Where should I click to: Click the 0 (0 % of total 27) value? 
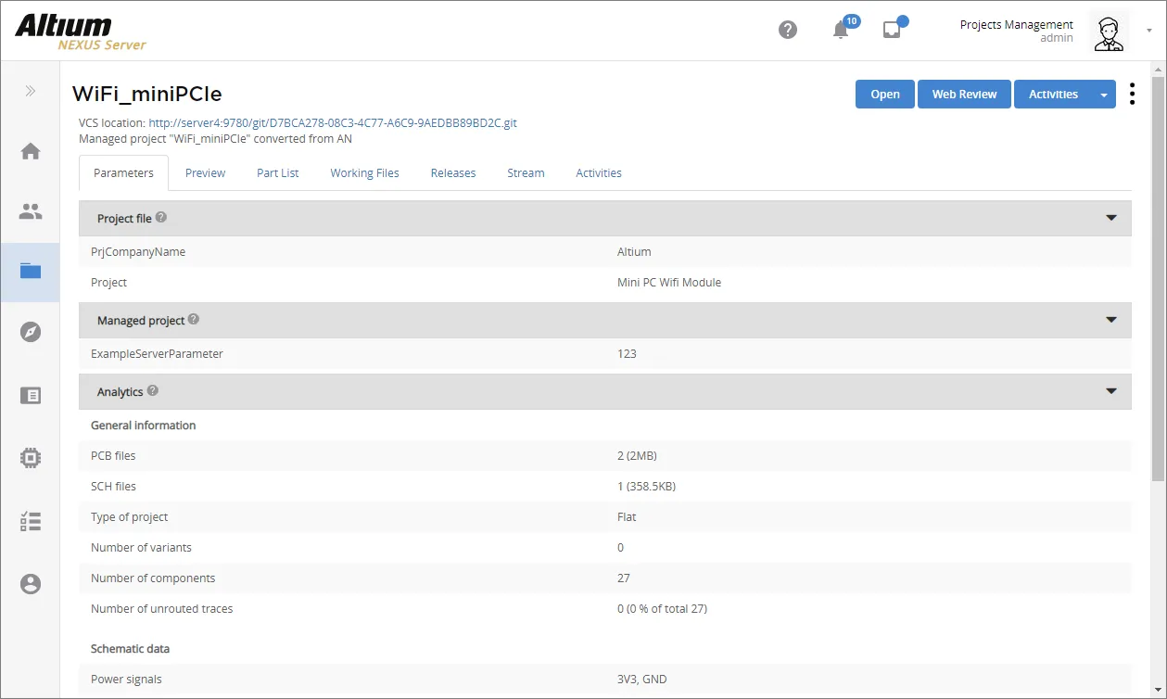coord(662,609)
